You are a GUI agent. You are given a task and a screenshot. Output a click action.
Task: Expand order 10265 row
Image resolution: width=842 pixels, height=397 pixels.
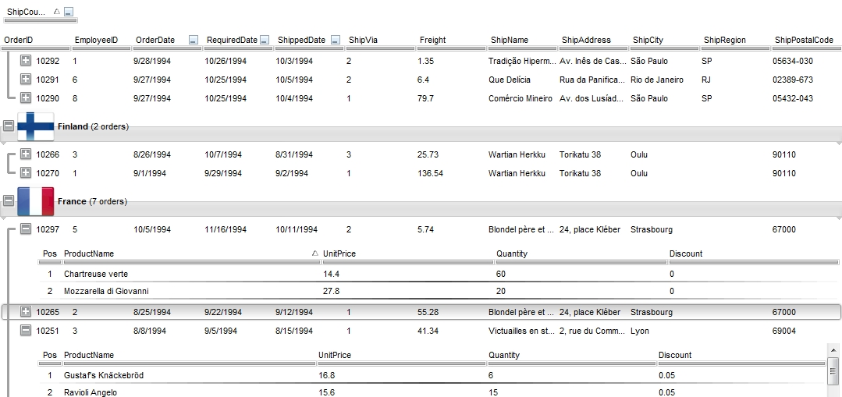(x=25, y=312)
